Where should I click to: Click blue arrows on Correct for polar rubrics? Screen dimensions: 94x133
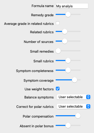[x=88, y=106]
